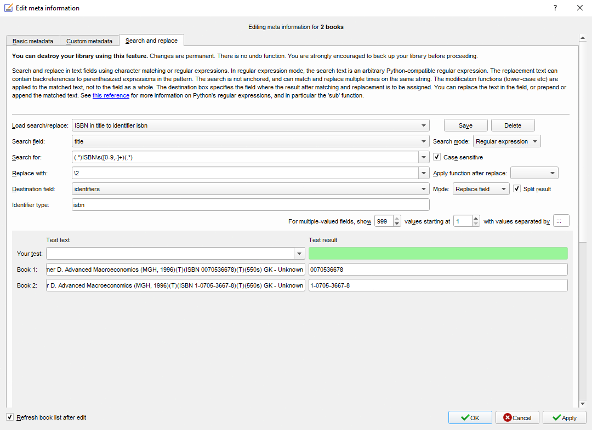Toggle Split result checkbox

(x=517, y=188)
